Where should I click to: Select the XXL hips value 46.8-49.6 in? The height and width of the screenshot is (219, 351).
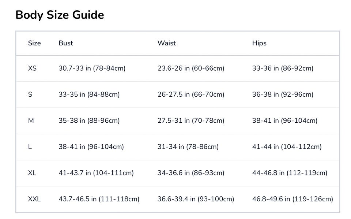292,199
